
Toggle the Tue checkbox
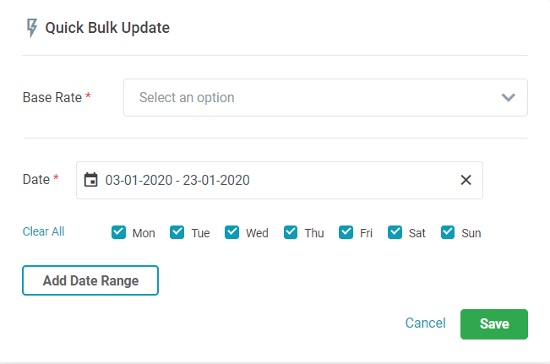point(177,232)
